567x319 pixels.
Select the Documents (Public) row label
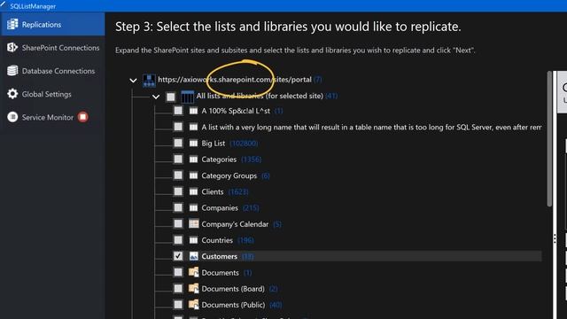coord(233,305)
